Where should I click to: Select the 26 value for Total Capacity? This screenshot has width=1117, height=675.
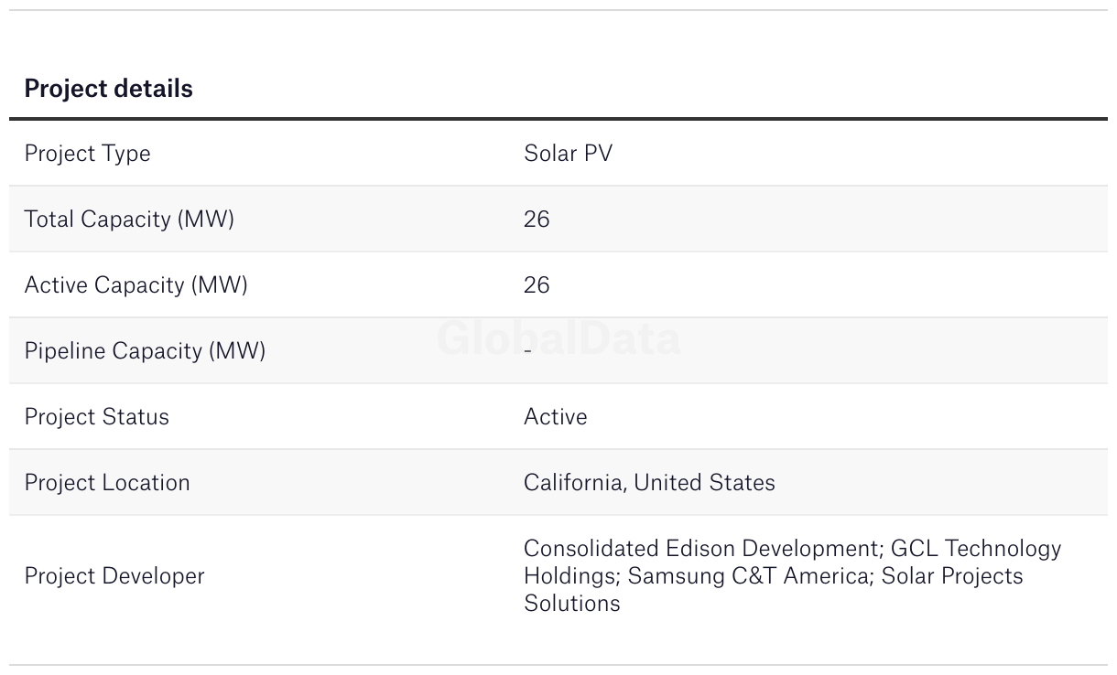tap(537, 220)
